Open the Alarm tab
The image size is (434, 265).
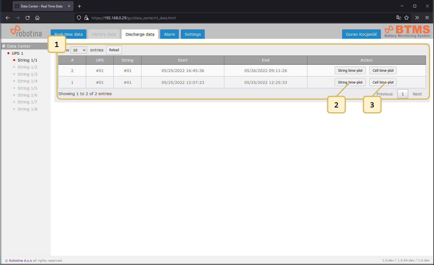point(169,34)
